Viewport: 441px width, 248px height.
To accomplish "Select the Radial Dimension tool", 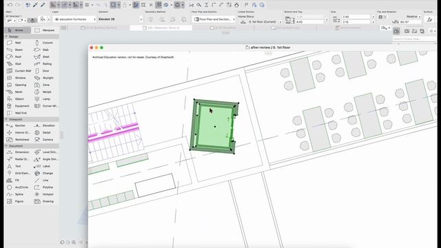I will [x=18, y=159].
